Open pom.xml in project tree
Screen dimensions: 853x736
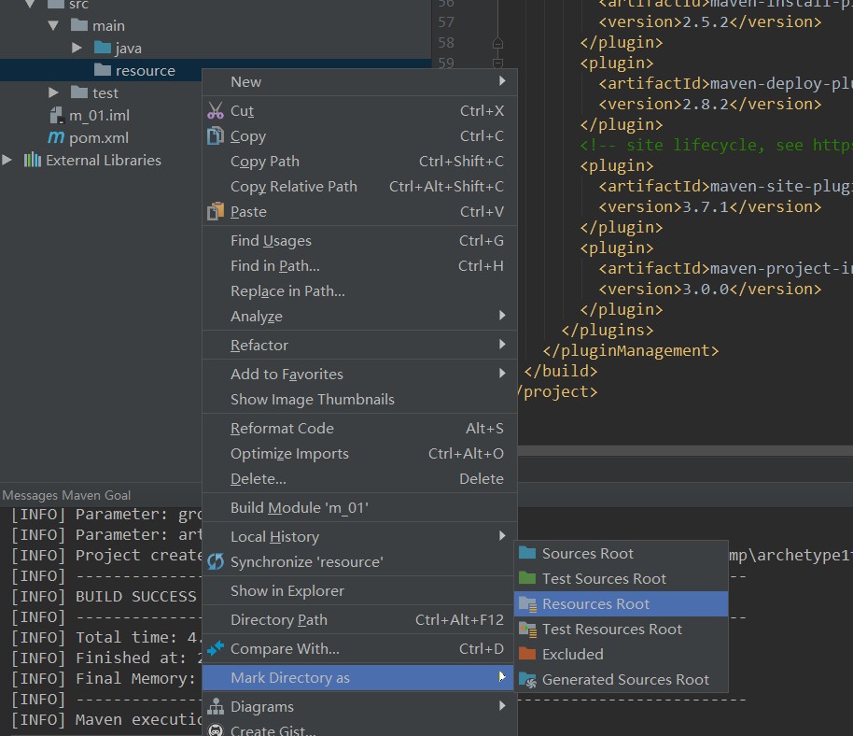[98, 137]
